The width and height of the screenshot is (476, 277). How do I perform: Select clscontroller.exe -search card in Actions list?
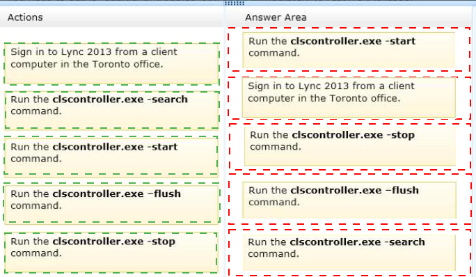click(x=112, y=110)
